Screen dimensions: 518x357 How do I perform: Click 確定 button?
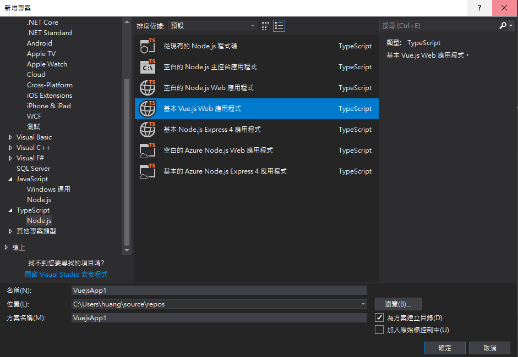(x=445, y=348)
